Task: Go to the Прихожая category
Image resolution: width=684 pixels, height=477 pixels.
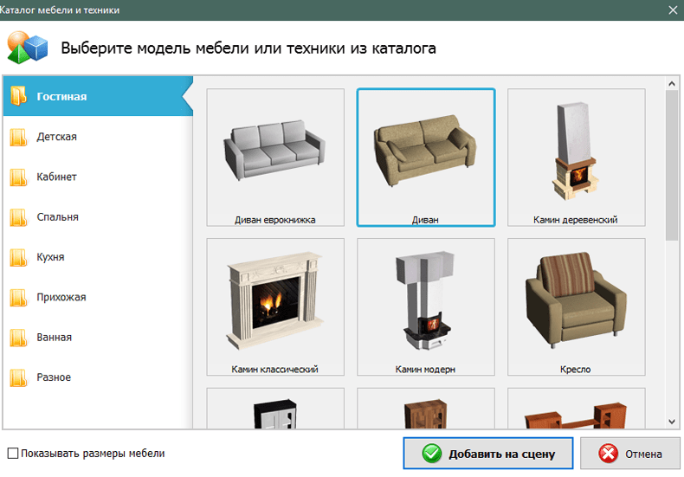Action: pos(61,297)
